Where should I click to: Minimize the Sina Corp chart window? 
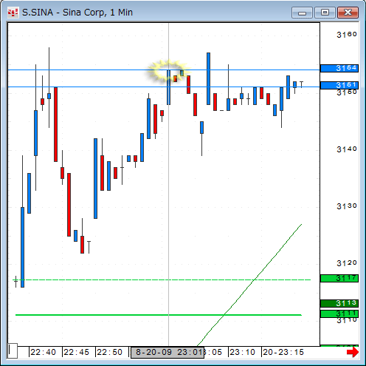click(302, 13)
